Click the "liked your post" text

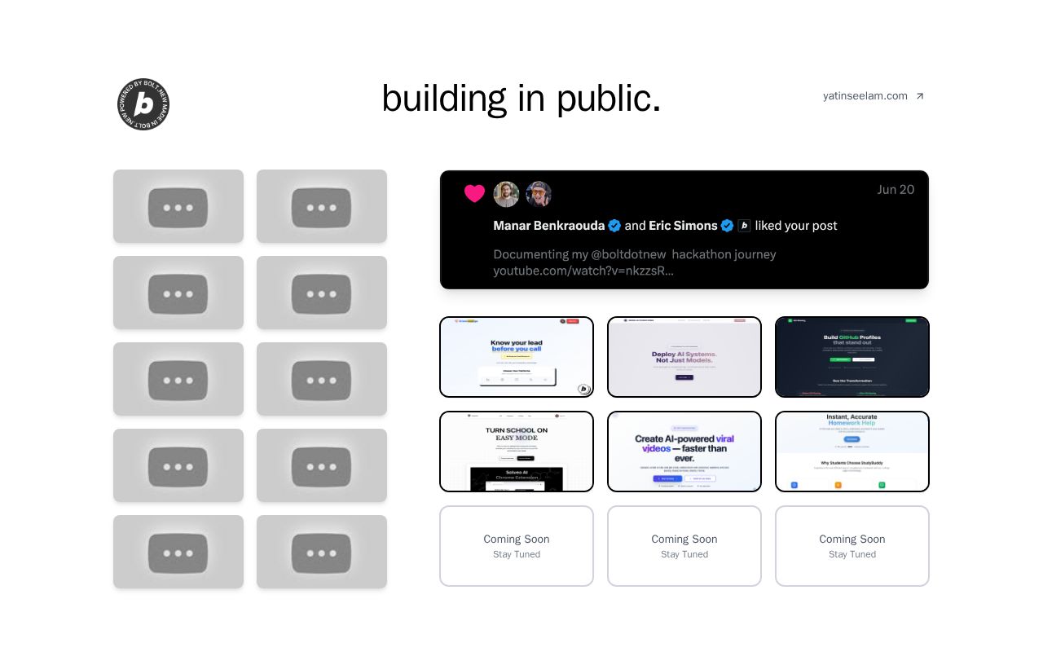[796, 226]
